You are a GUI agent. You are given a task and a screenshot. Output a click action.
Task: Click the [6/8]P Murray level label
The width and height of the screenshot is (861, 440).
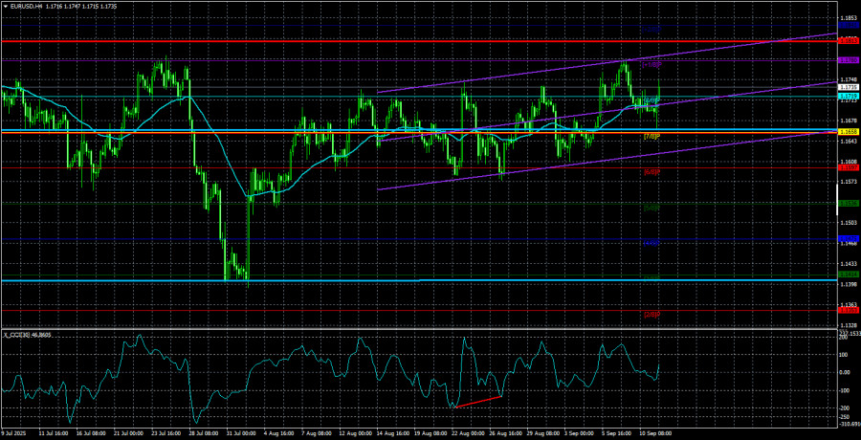651,172
